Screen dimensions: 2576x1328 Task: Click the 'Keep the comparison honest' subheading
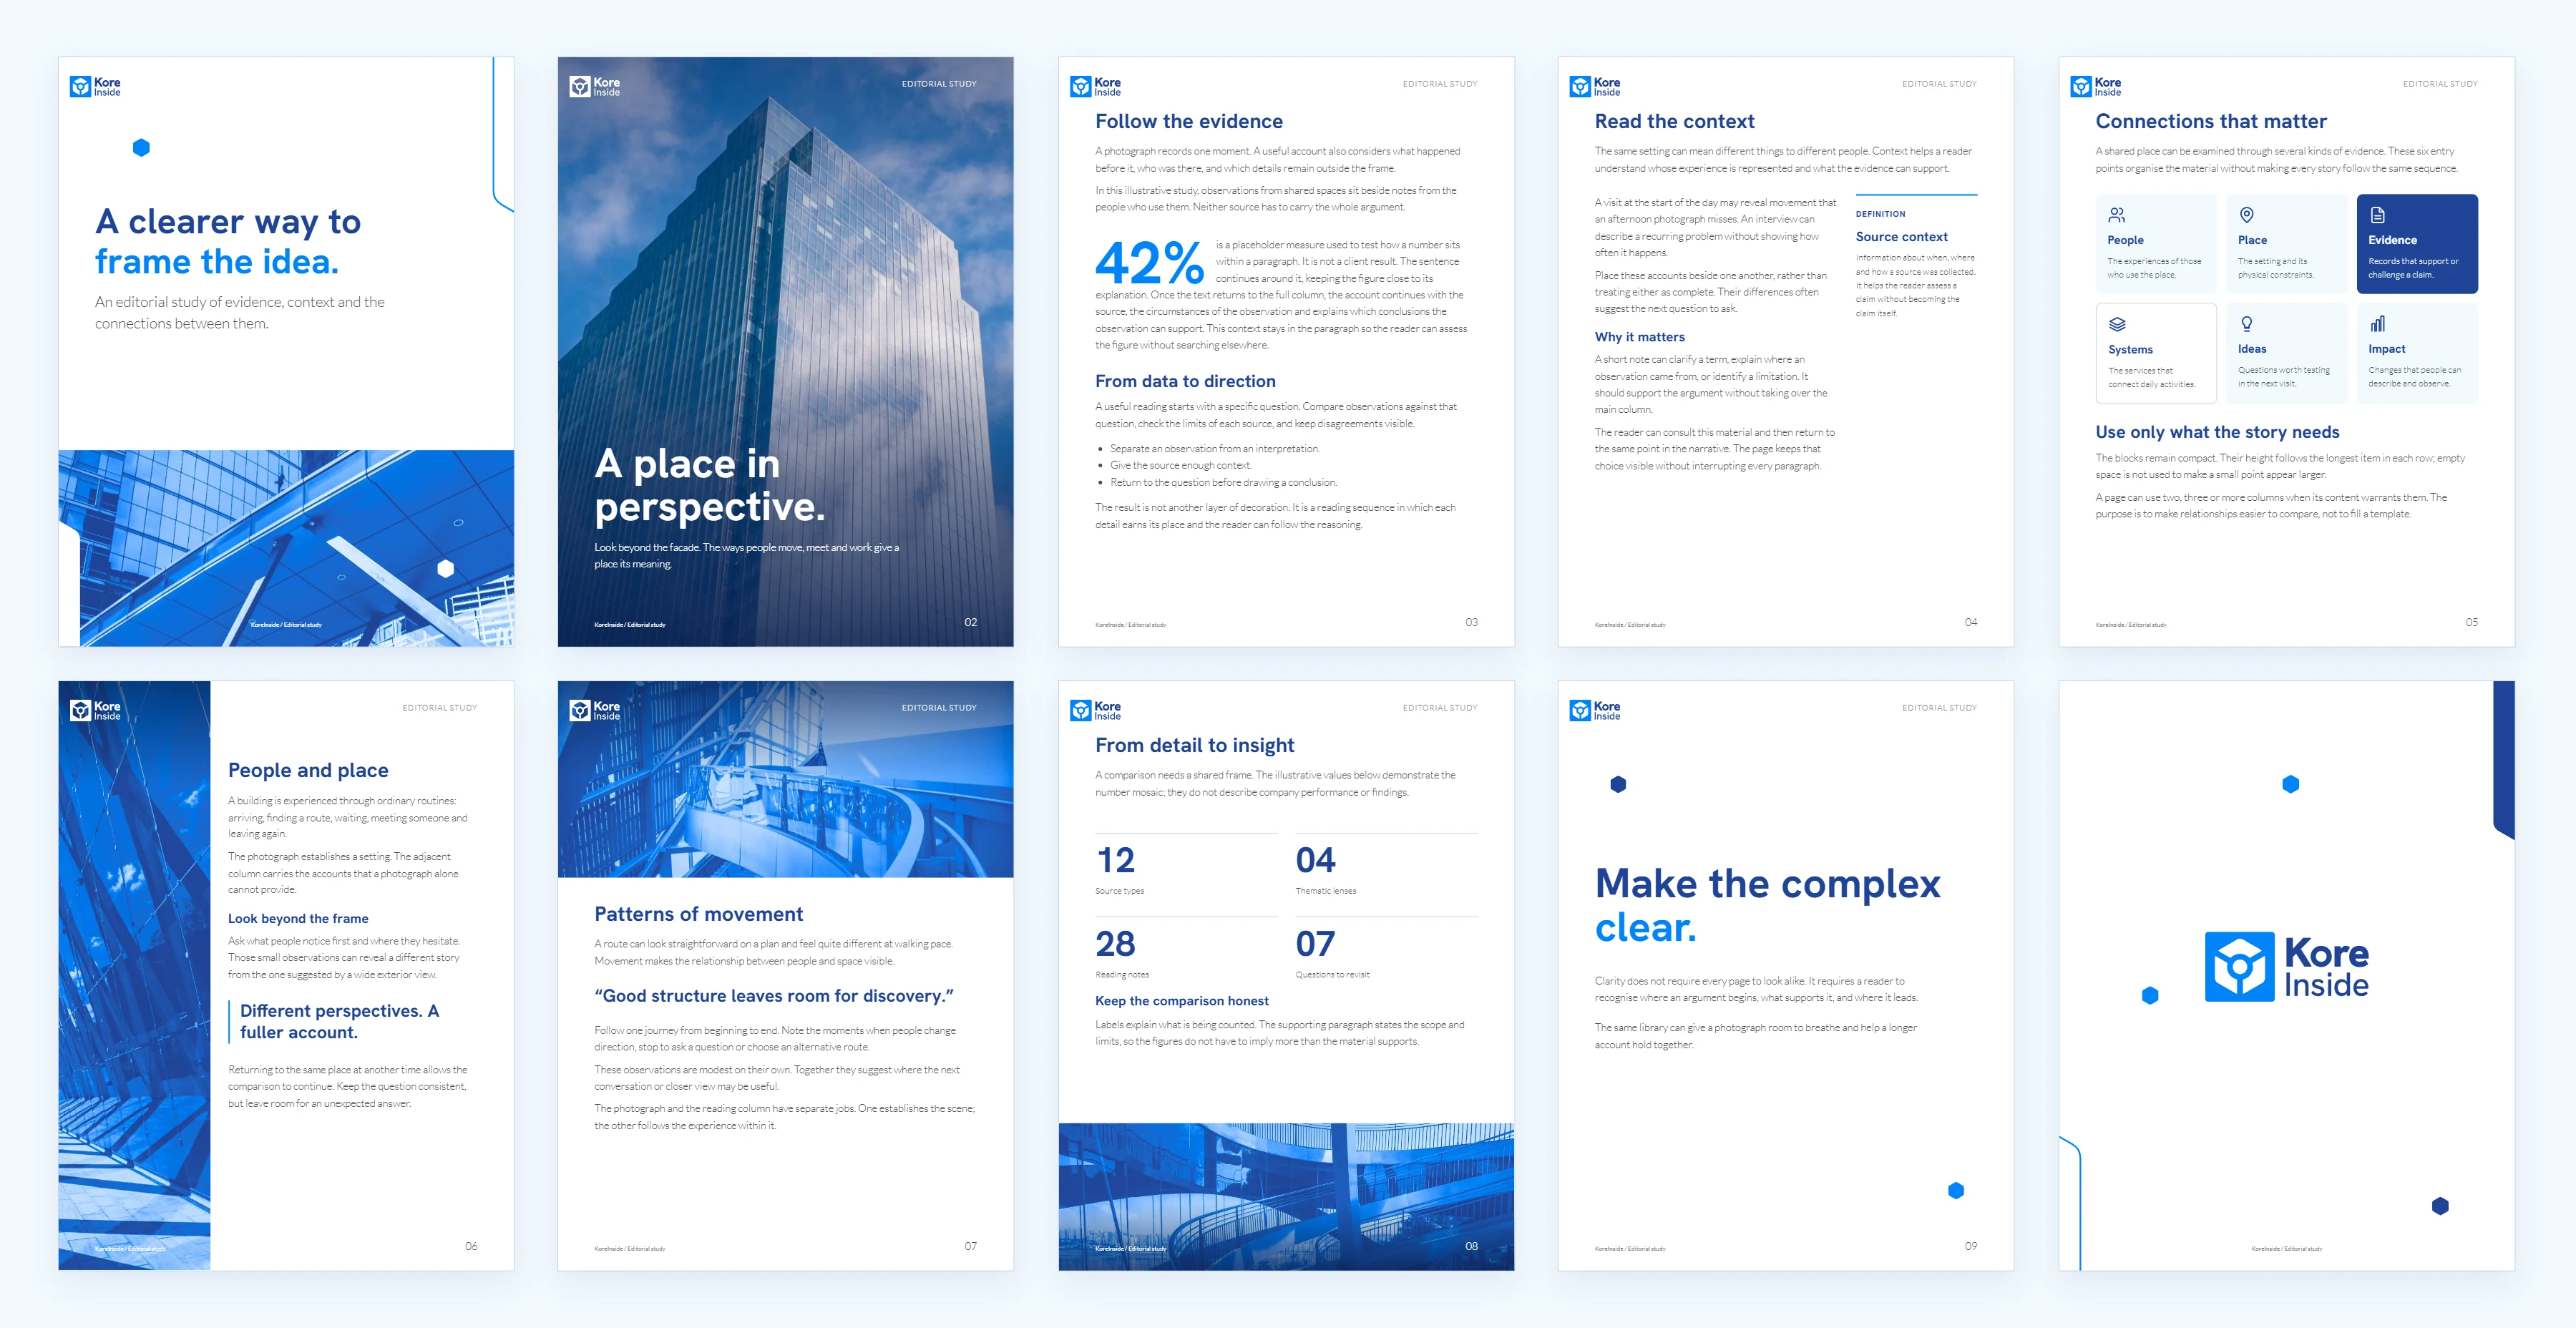(x=1181, y=1001)
